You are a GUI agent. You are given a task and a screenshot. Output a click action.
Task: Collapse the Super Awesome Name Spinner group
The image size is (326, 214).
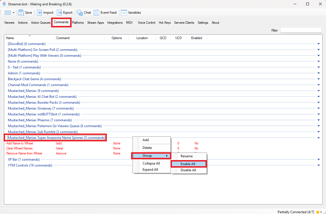318,138
